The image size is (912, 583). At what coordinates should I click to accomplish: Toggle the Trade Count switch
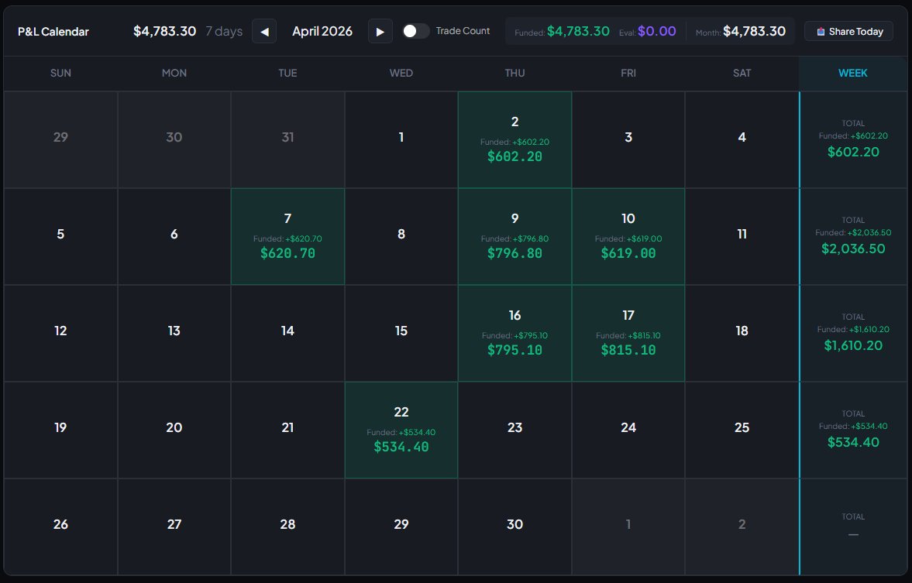tap(415, 31)
